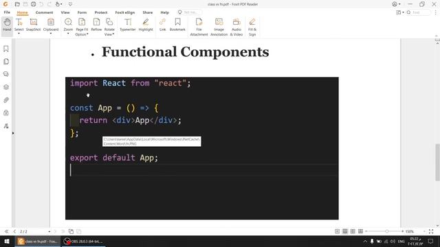Show hidden system tray icons
The image size is (440, 247).
click(365, 242)
